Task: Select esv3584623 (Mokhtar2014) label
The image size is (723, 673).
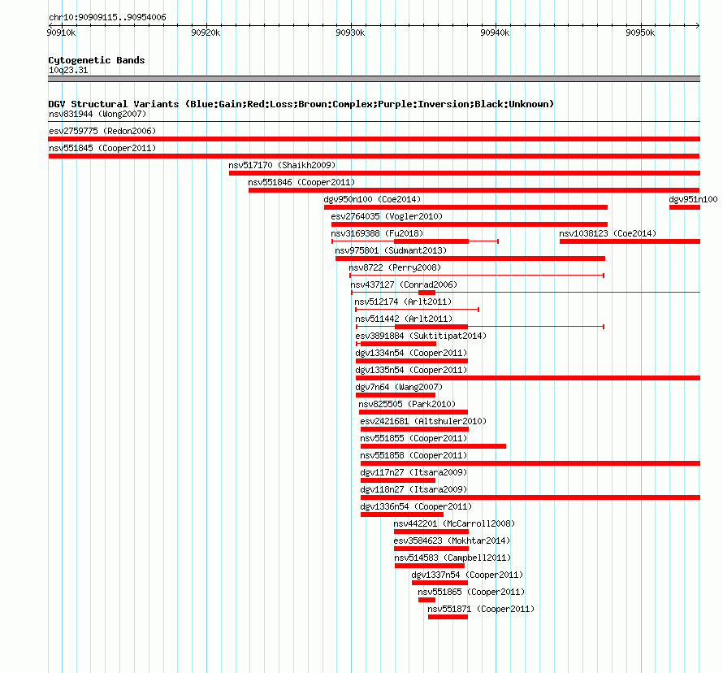Action: (452, 541)
